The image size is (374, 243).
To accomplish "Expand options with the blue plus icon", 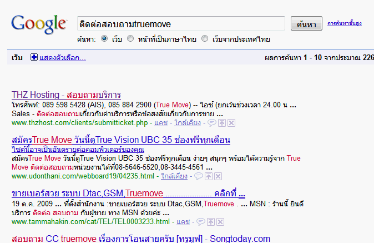I will point(34,57).
